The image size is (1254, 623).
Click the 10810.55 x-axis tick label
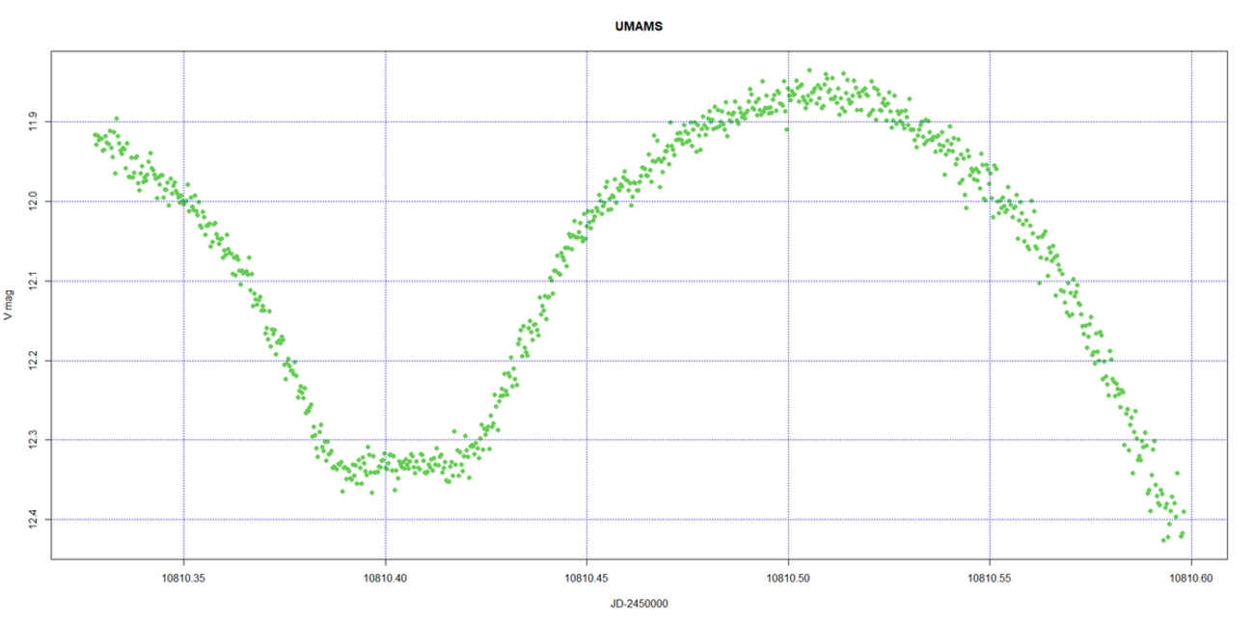coord(990,579)
